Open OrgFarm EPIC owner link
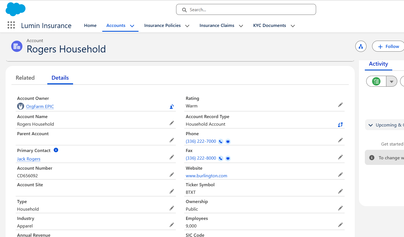The width and height of the screenshot is (404, 237). [x=40, y=107]
